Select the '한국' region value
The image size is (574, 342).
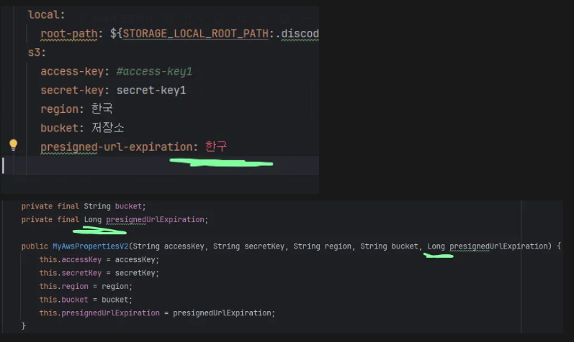click(x=102, y=108)
